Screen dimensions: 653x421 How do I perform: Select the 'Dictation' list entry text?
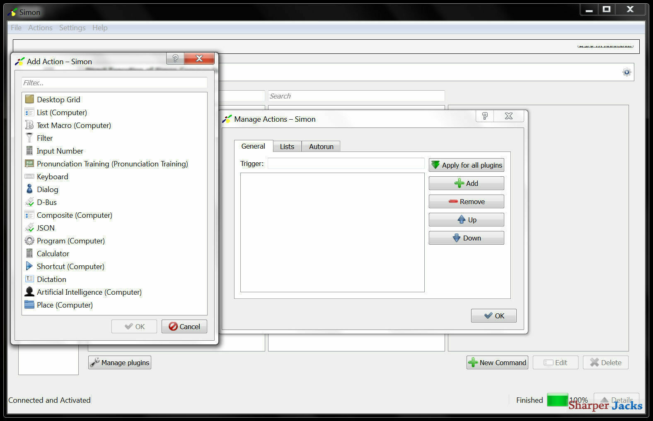coord(51,279)
